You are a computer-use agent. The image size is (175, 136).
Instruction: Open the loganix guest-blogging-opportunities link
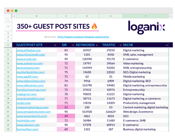83,37
